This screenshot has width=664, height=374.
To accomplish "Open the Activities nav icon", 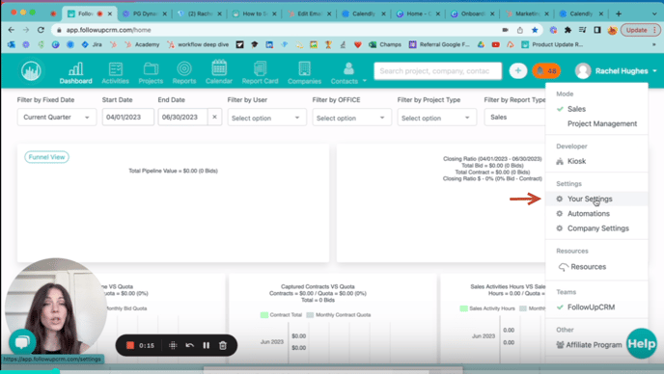I will pyautogui.click(x=115, y=72).
